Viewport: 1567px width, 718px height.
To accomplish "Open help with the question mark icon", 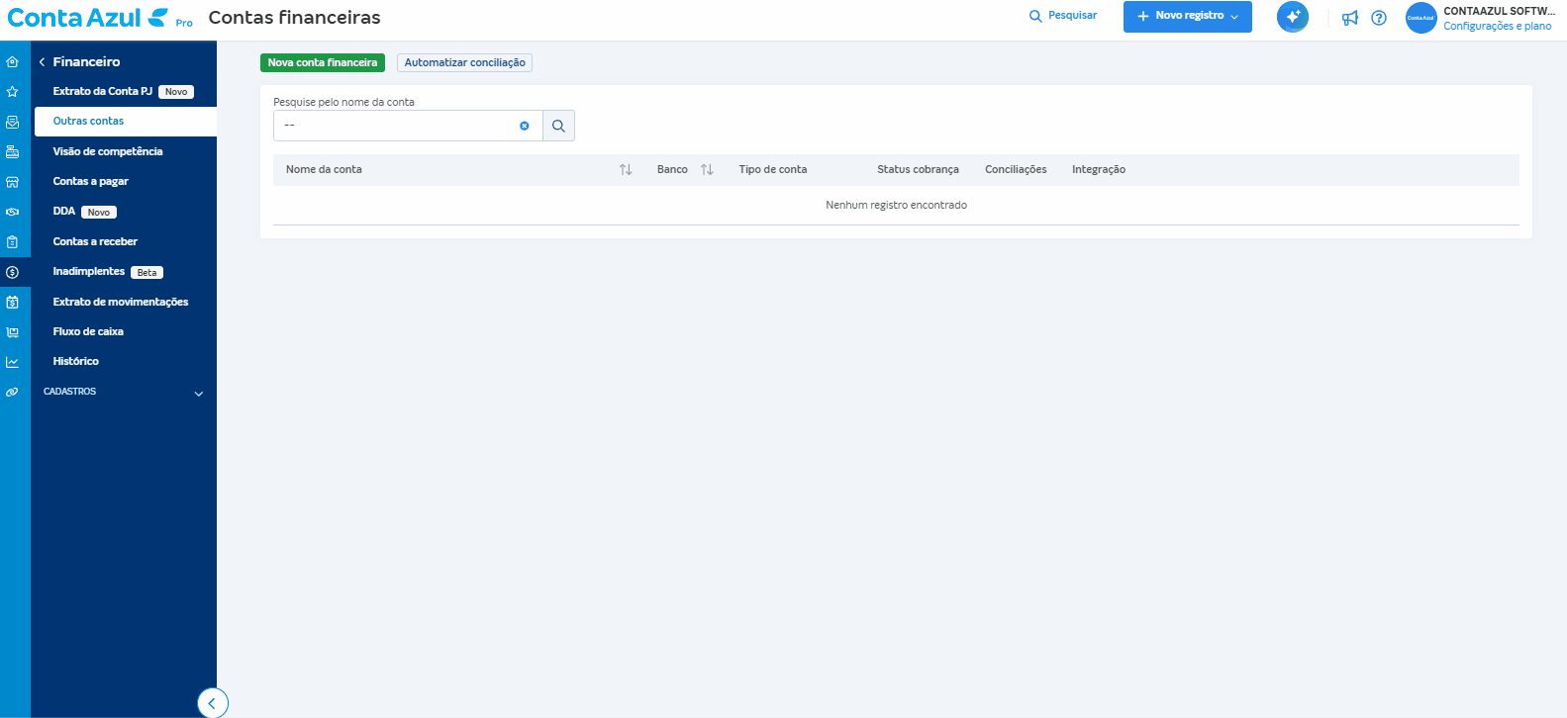I will point(1379,18).
